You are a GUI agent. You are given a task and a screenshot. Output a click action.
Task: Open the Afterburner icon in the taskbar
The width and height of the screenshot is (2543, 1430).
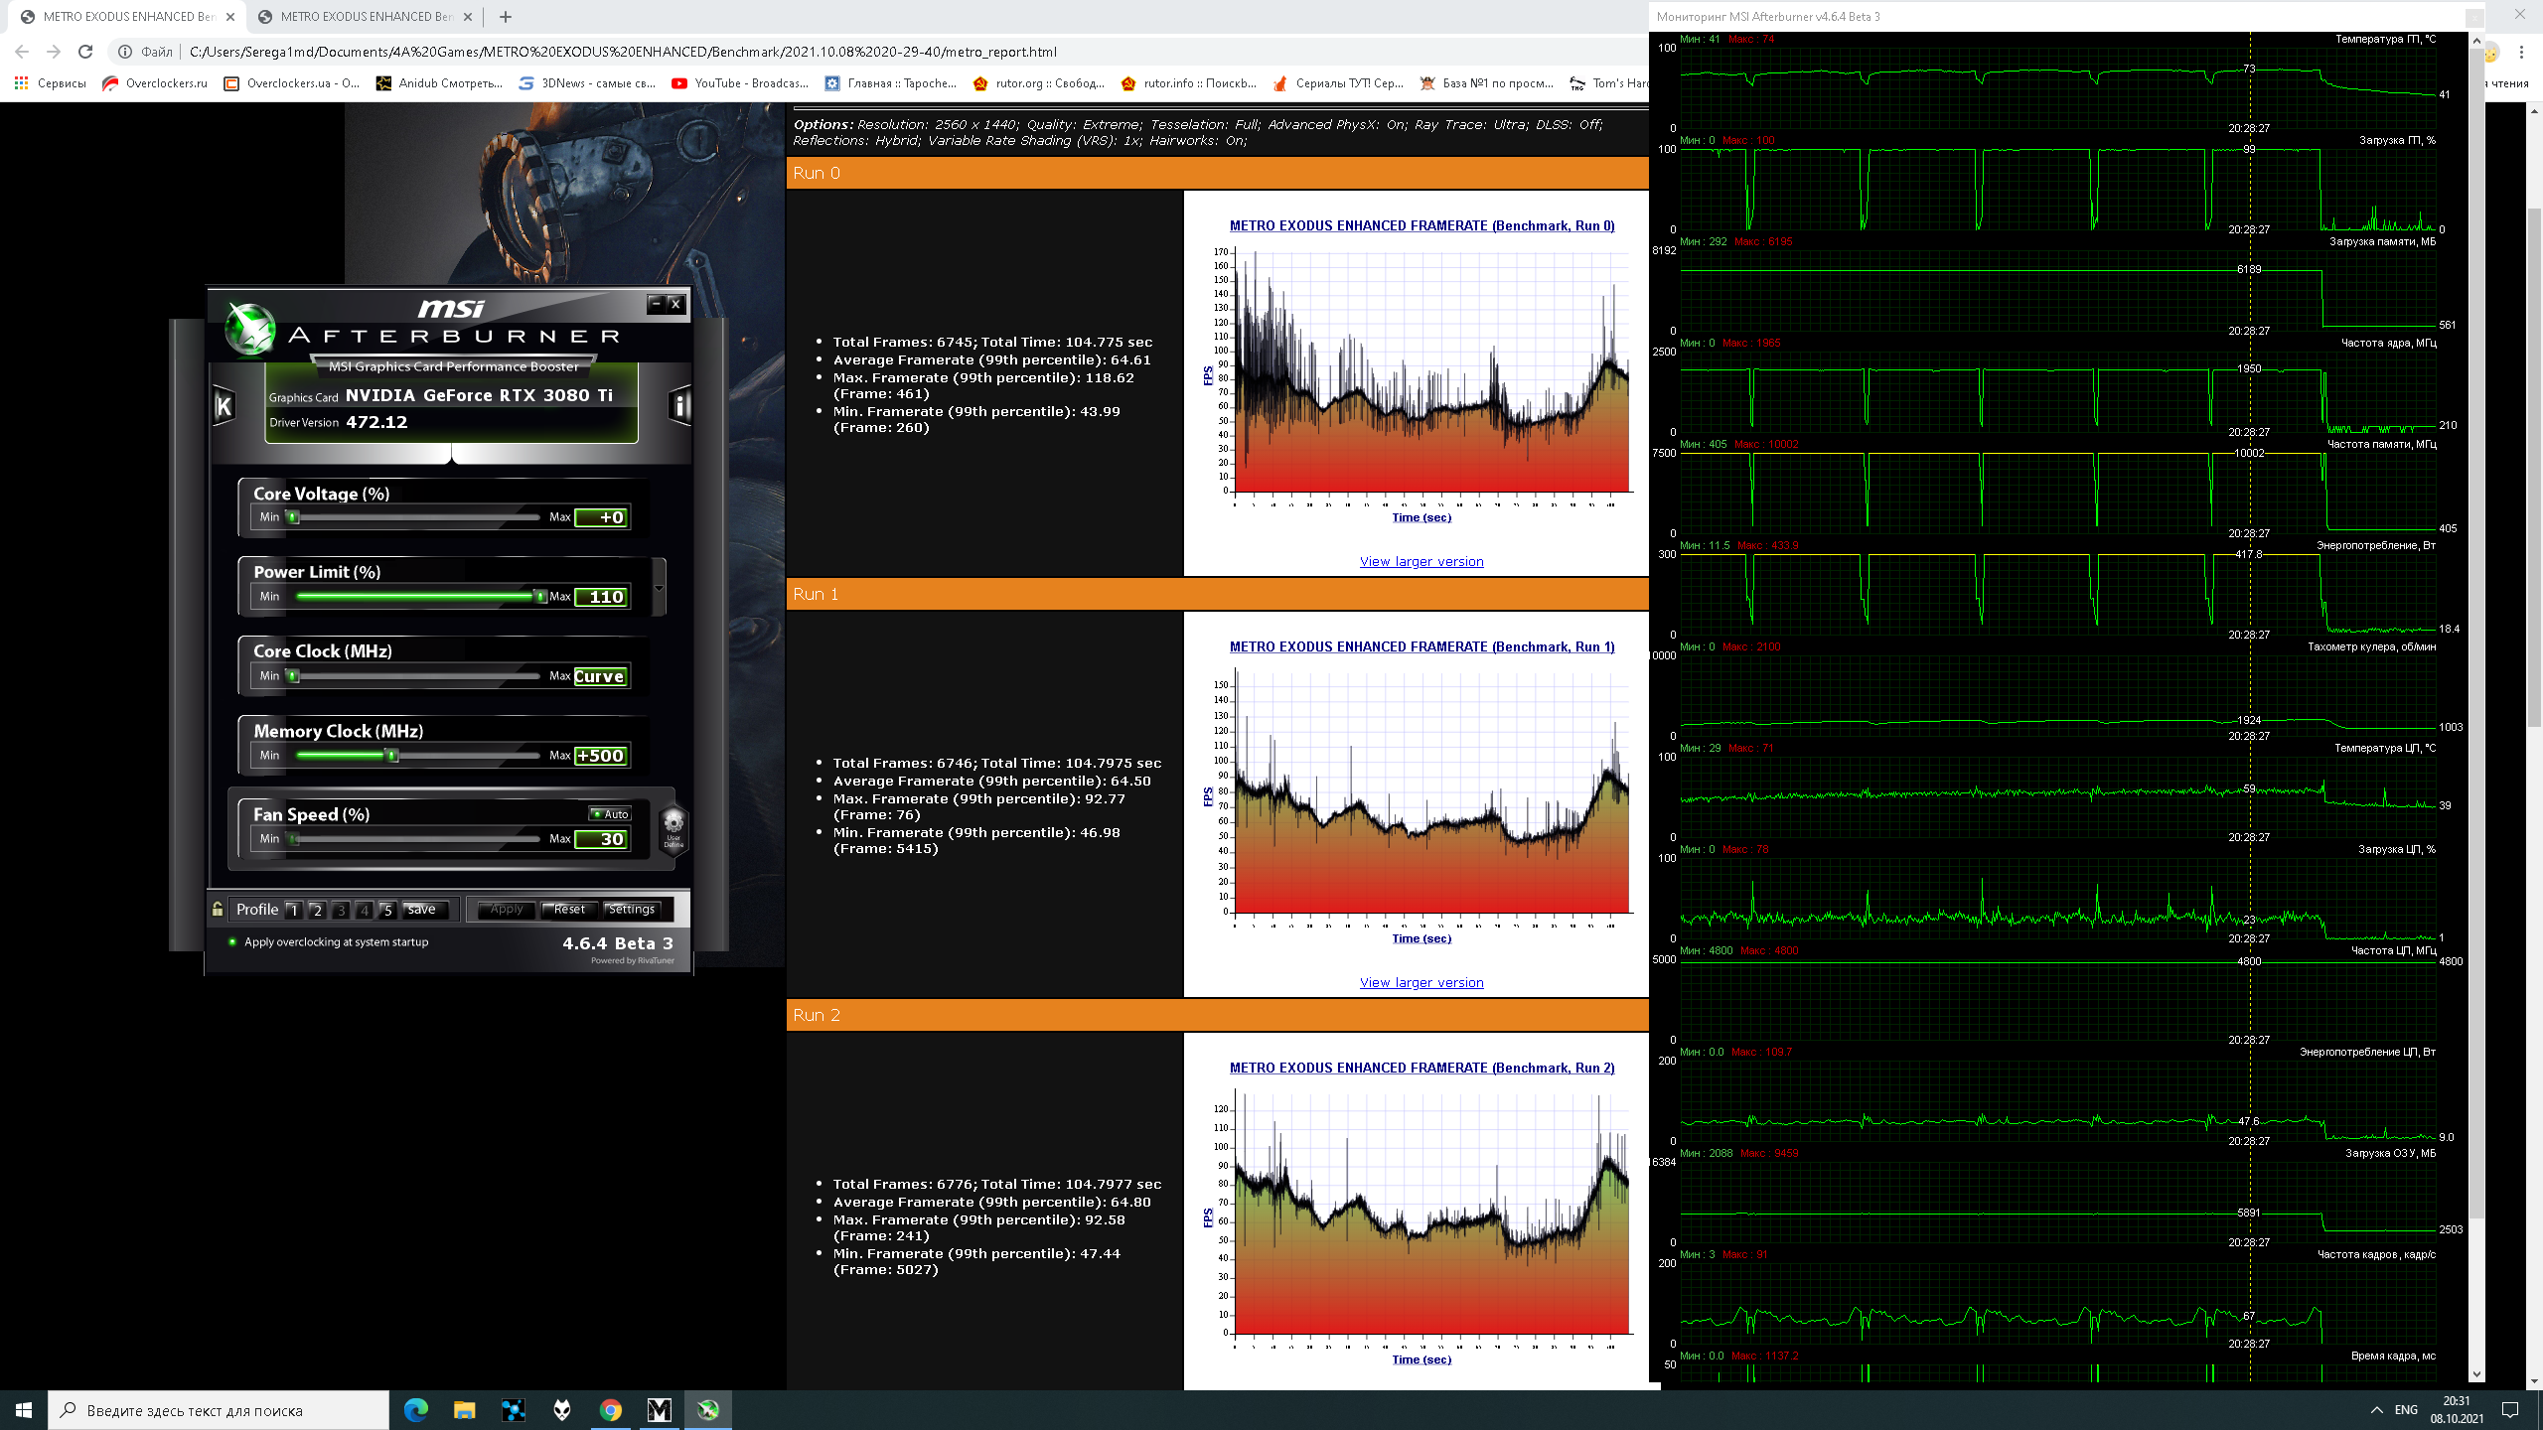point(707,1410)
